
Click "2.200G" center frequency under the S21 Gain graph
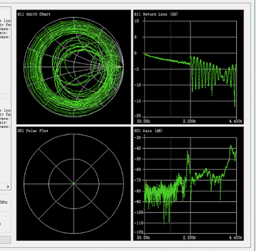189,238
